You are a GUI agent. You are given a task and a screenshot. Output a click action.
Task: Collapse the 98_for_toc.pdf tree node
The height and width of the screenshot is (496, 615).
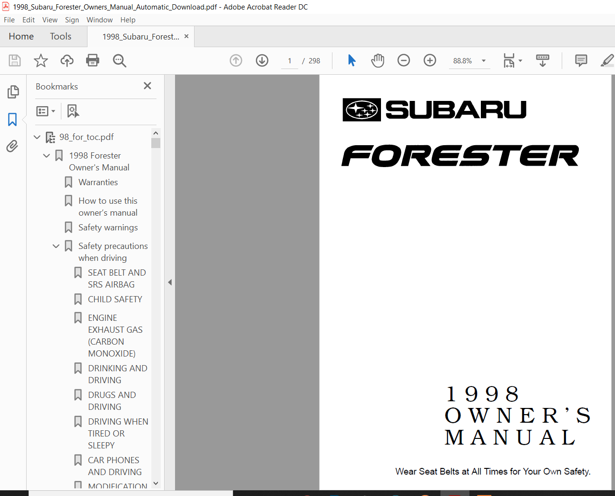pos(37,137)
